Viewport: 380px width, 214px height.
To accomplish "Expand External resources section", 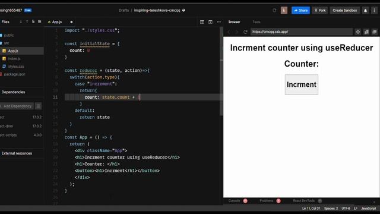I will pos(17,153).
